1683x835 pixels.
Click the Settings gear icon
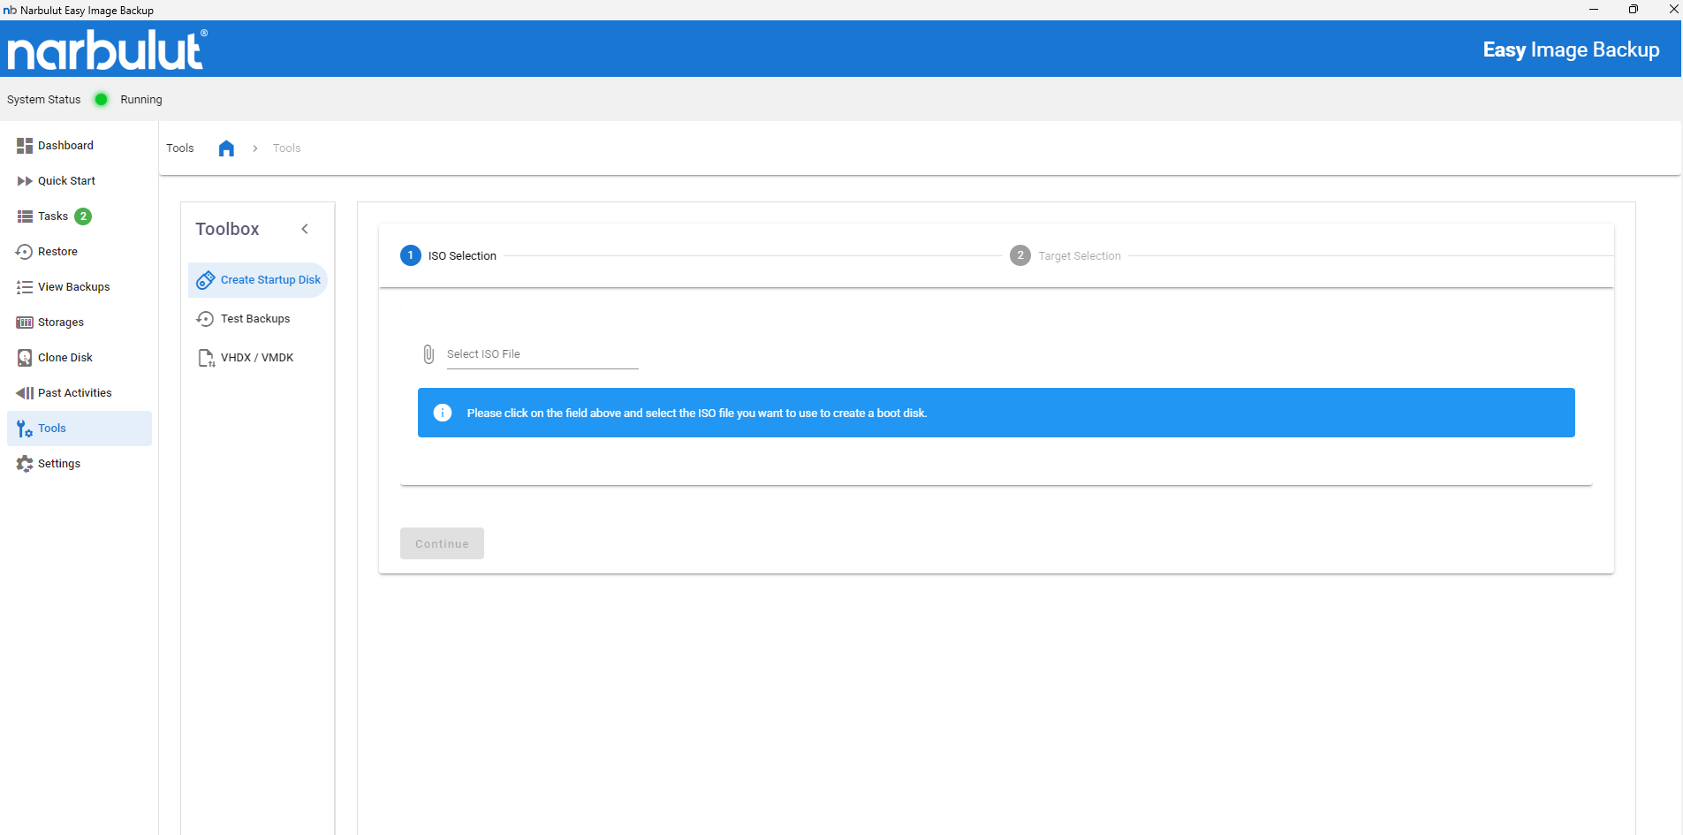(x=25, y=464)
